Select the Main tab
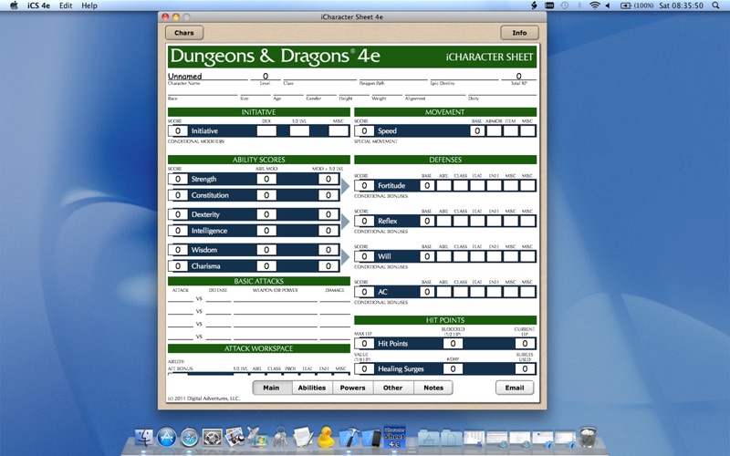The image size is (730, 456). point(271,388)
